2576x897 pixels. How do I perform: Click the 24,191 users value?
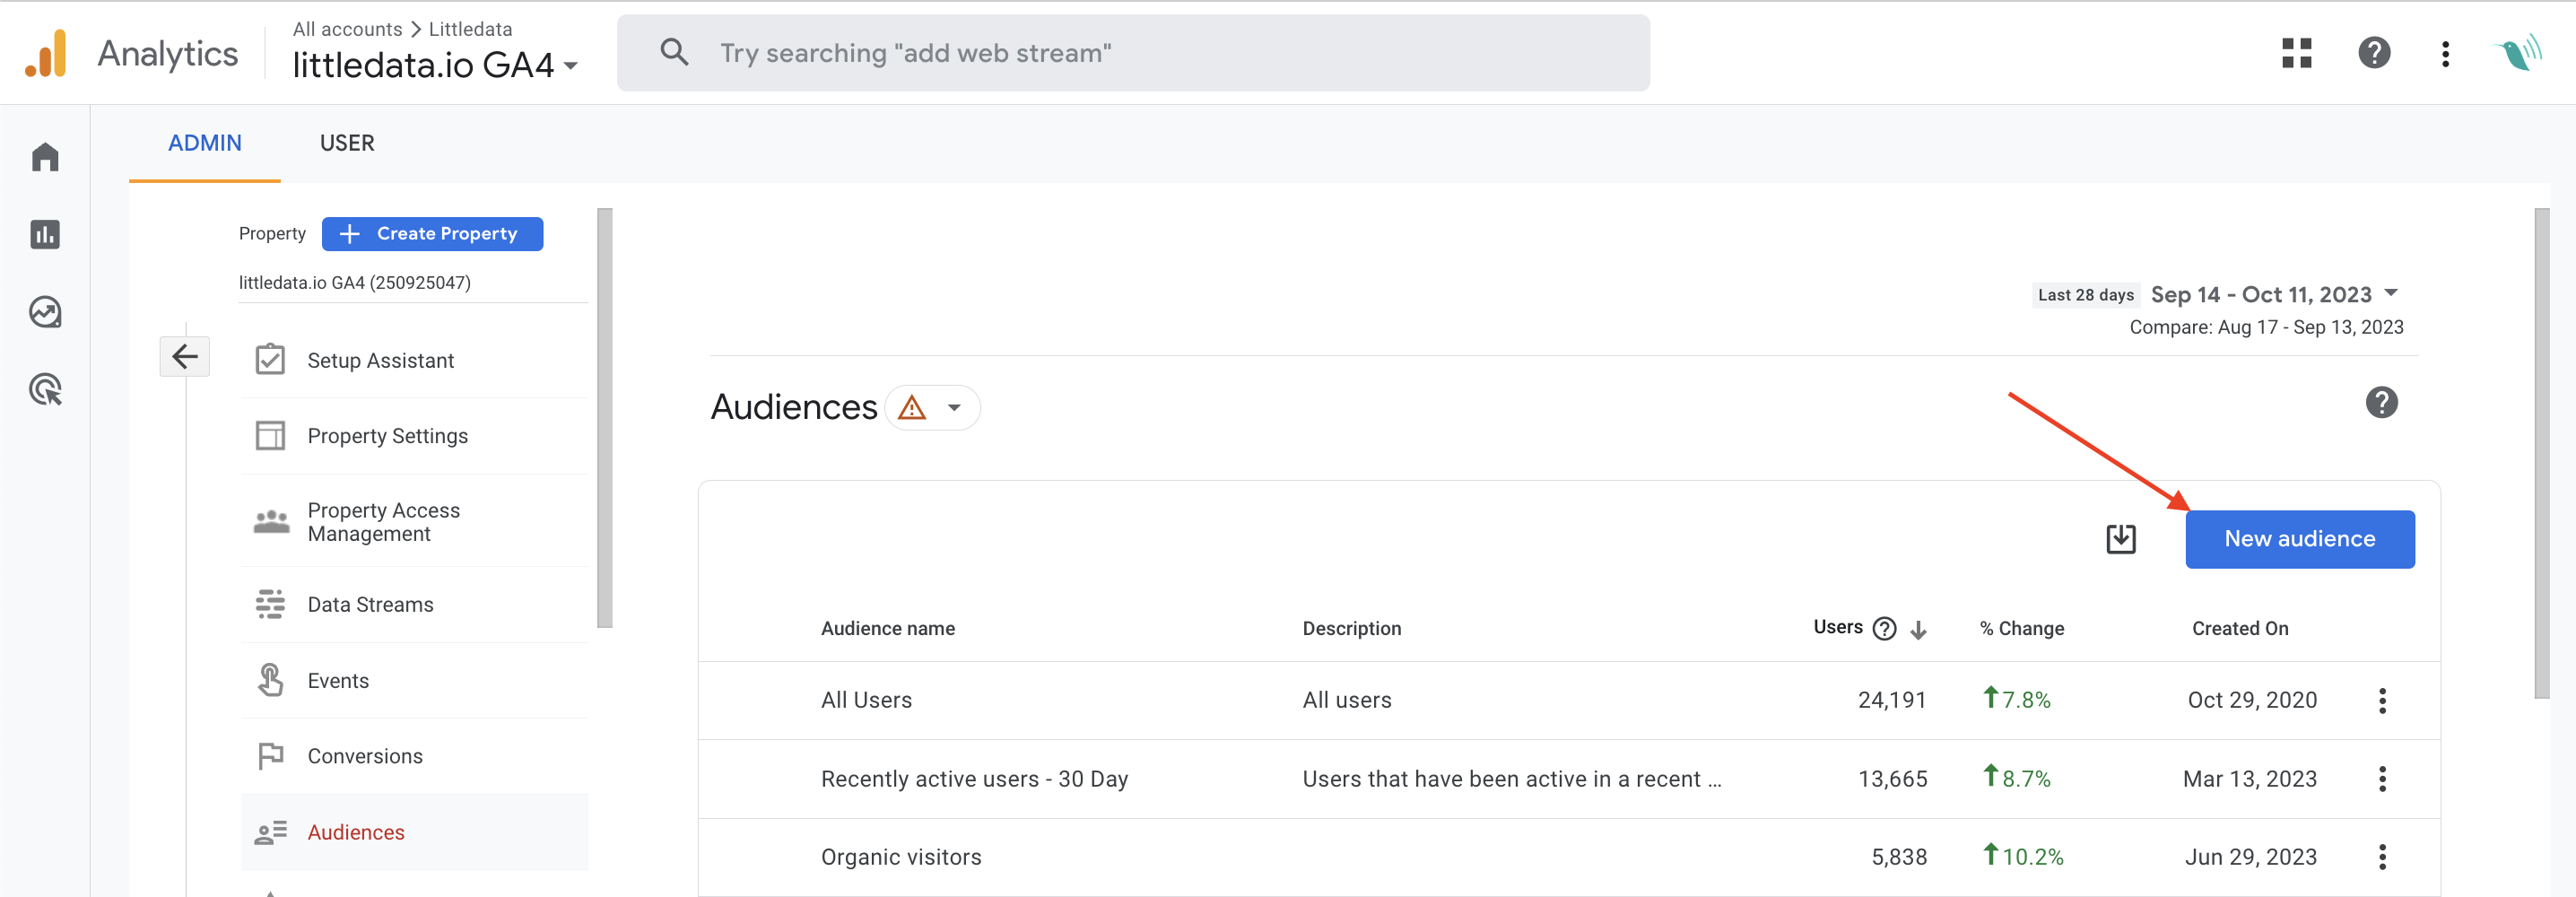1891,700
